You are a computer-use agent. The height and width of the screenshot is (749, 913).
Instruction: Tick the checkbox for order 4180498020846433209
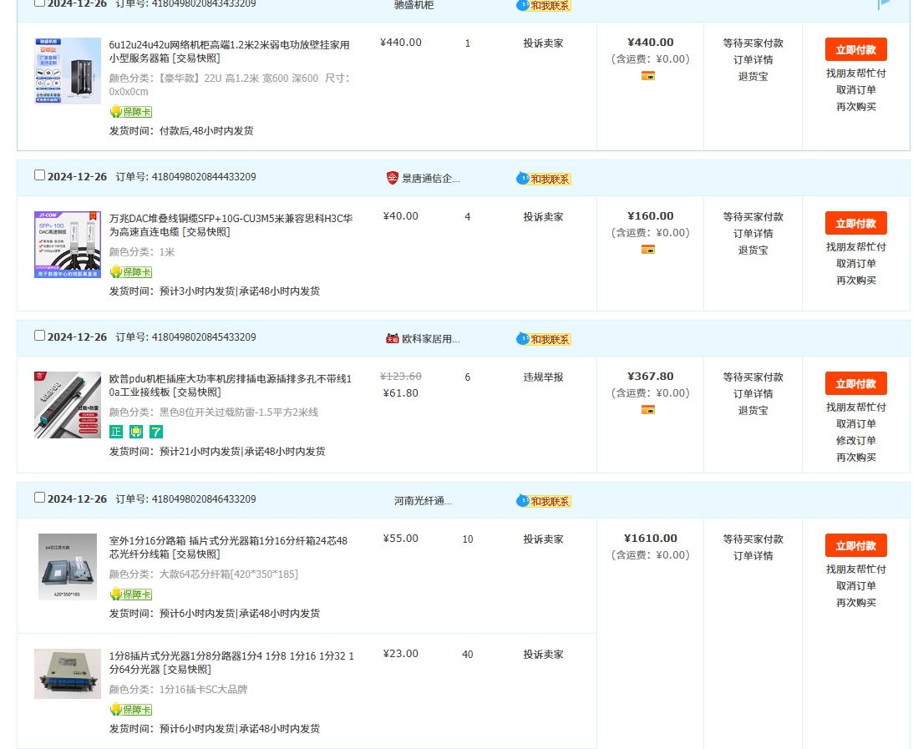(39, 498)
